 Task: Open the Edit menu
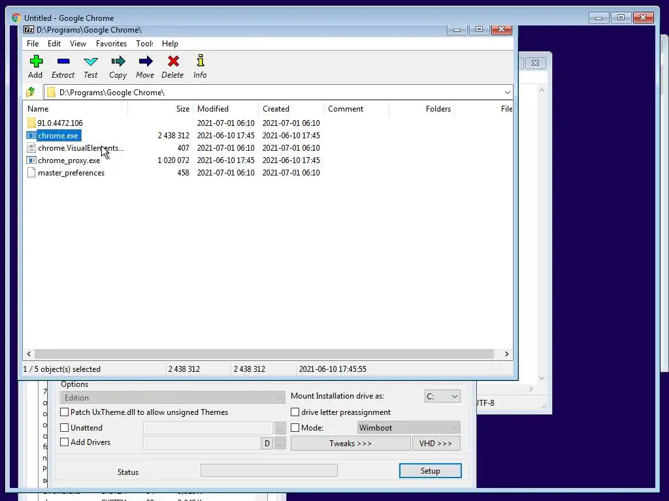click(x=54, y=44)
